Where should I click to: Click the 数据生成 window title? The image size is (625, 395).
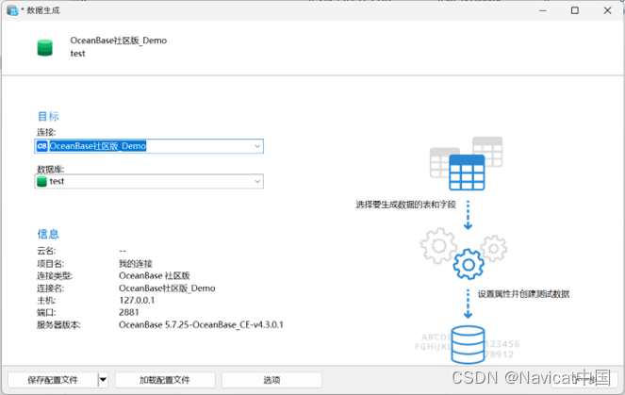[x=43, y=10]
